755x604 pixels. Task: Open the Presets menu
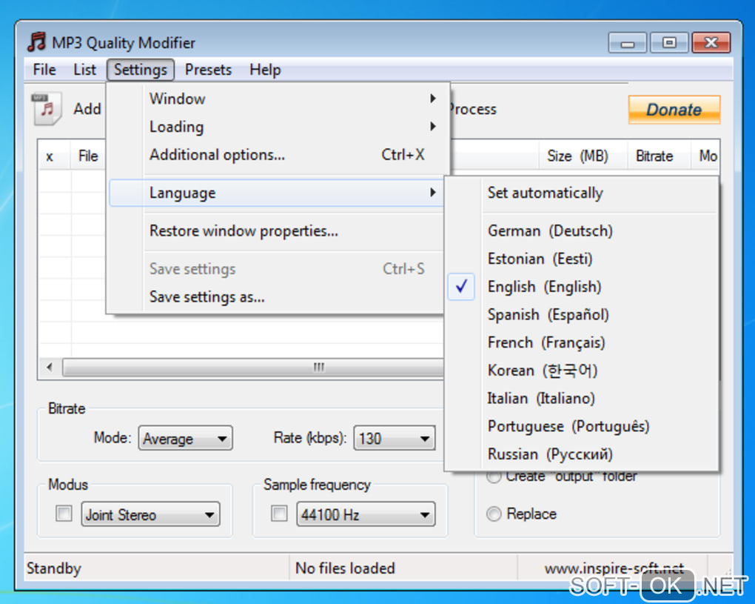pyautogui.click(x=208, y=70)
